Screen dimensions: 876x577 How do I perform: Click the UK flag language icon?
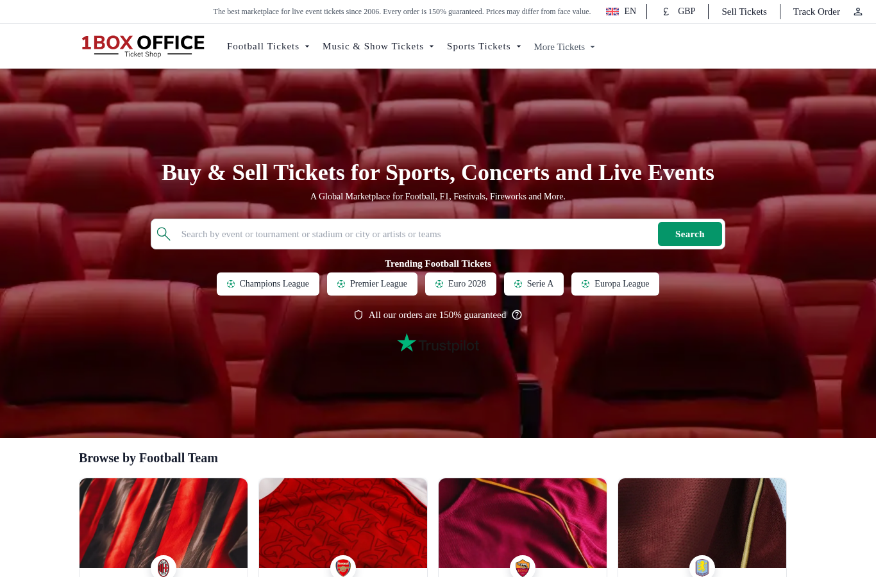coord(612,12)
